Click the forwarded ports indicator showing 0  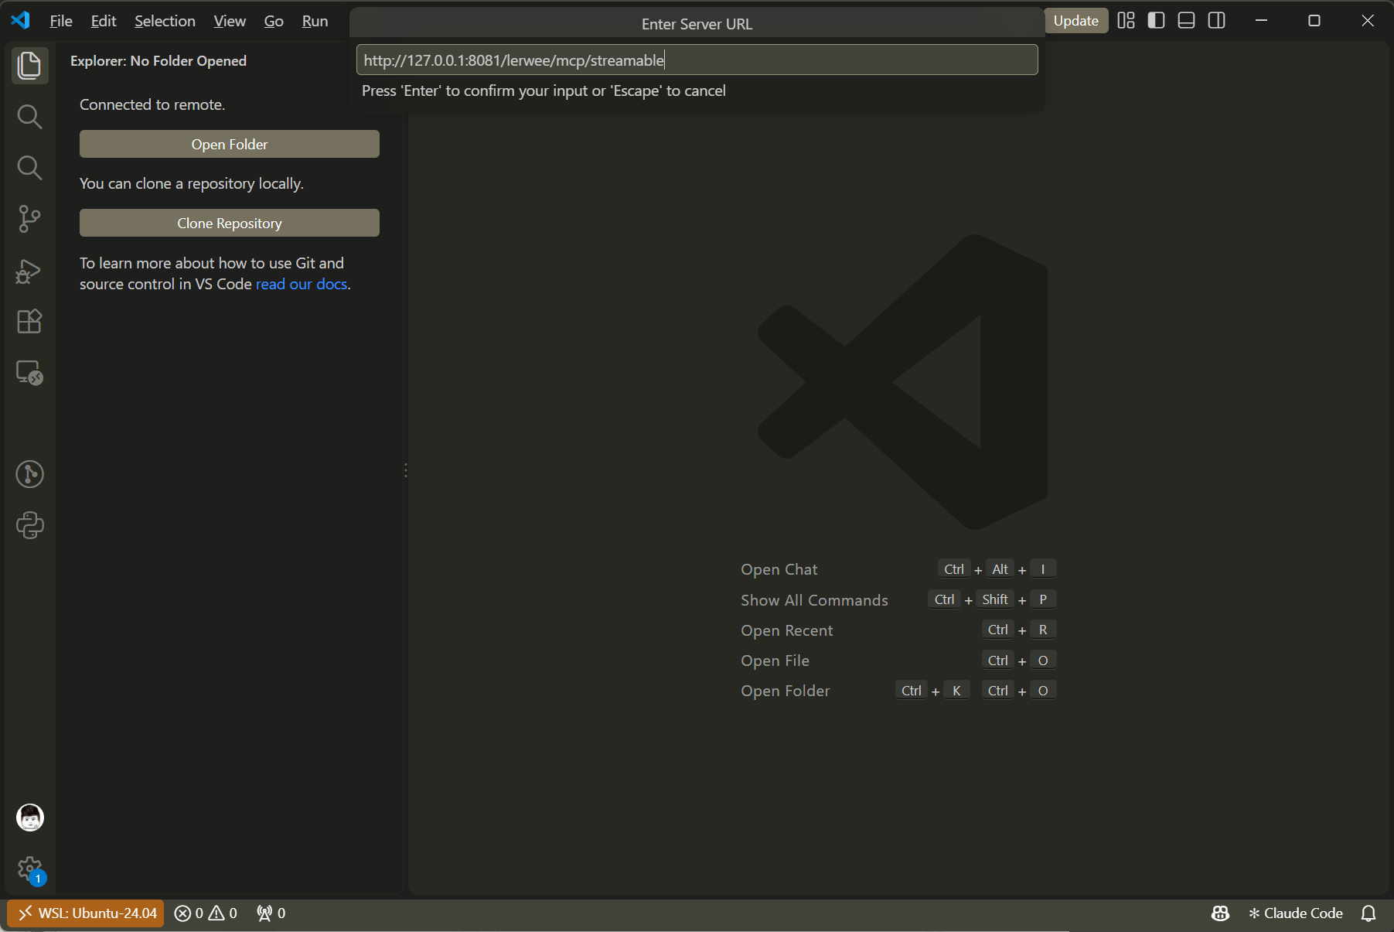(271, 913)
